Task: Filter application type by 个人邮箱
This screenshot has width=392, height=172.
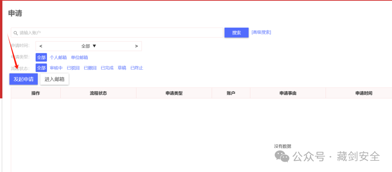Action: tap(58, 57)
